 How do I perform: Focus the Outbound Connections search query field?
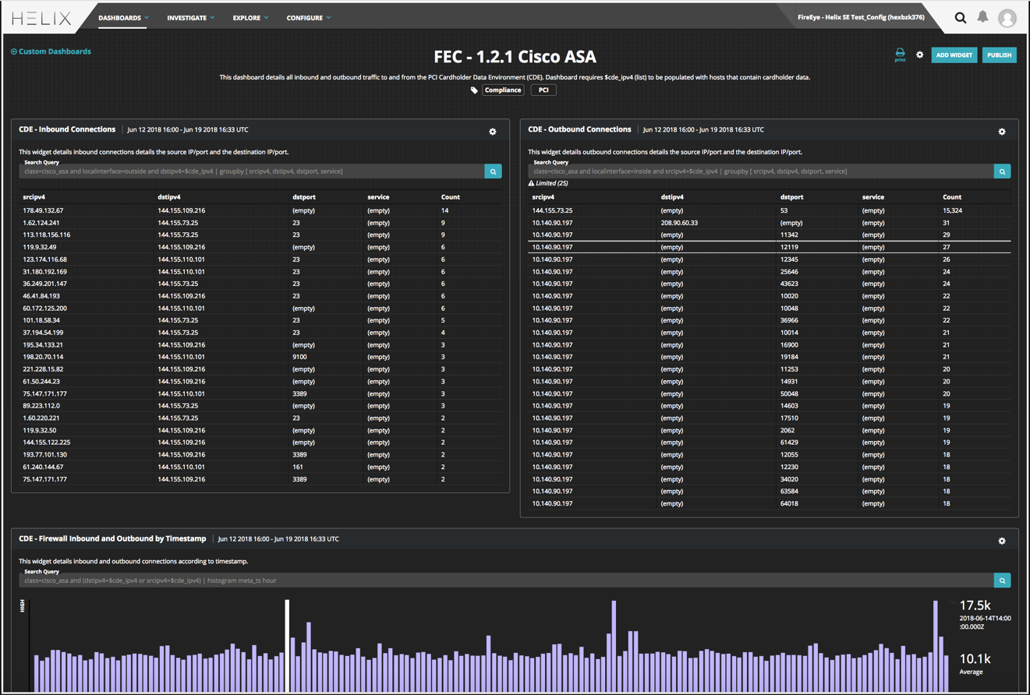point(760,171)
